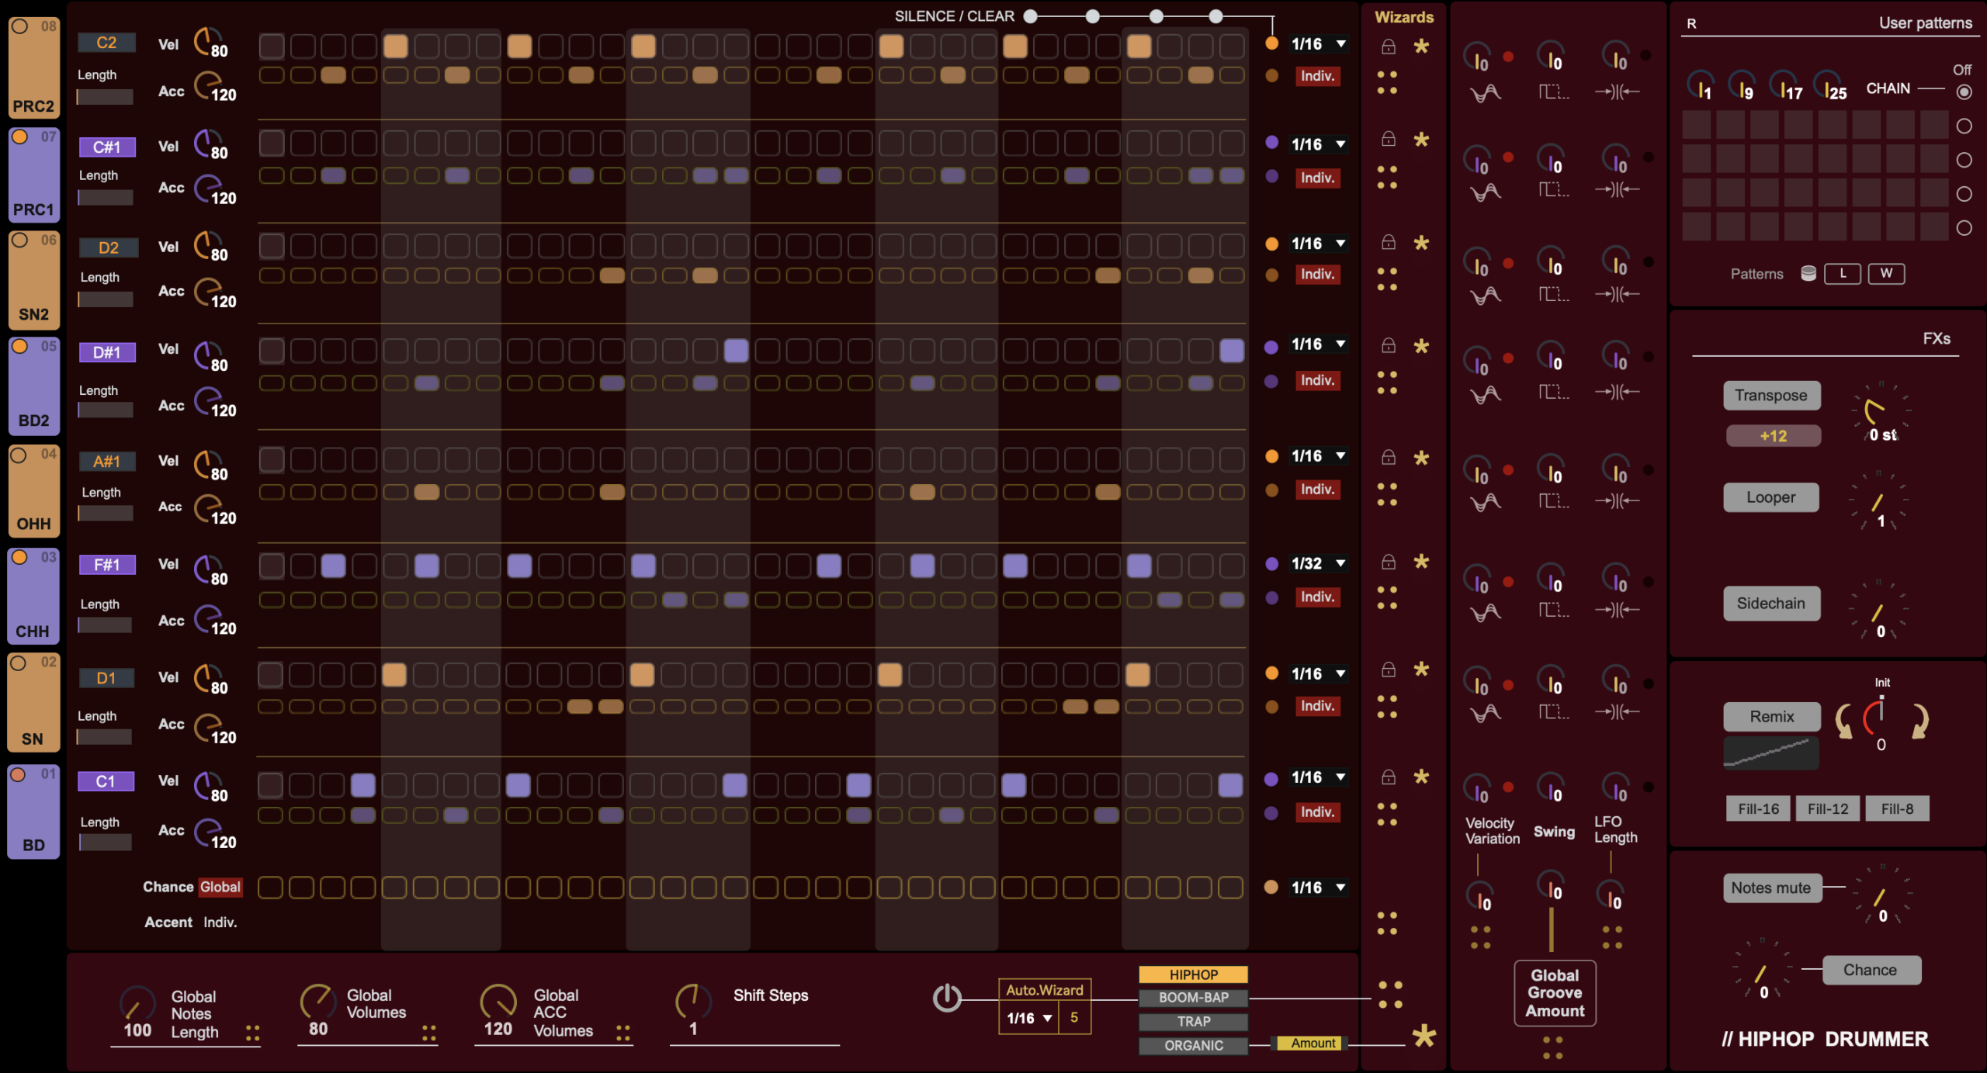Enable the first kick step on the BD2 row
1987x1073 pixels.
pos(271,351)
